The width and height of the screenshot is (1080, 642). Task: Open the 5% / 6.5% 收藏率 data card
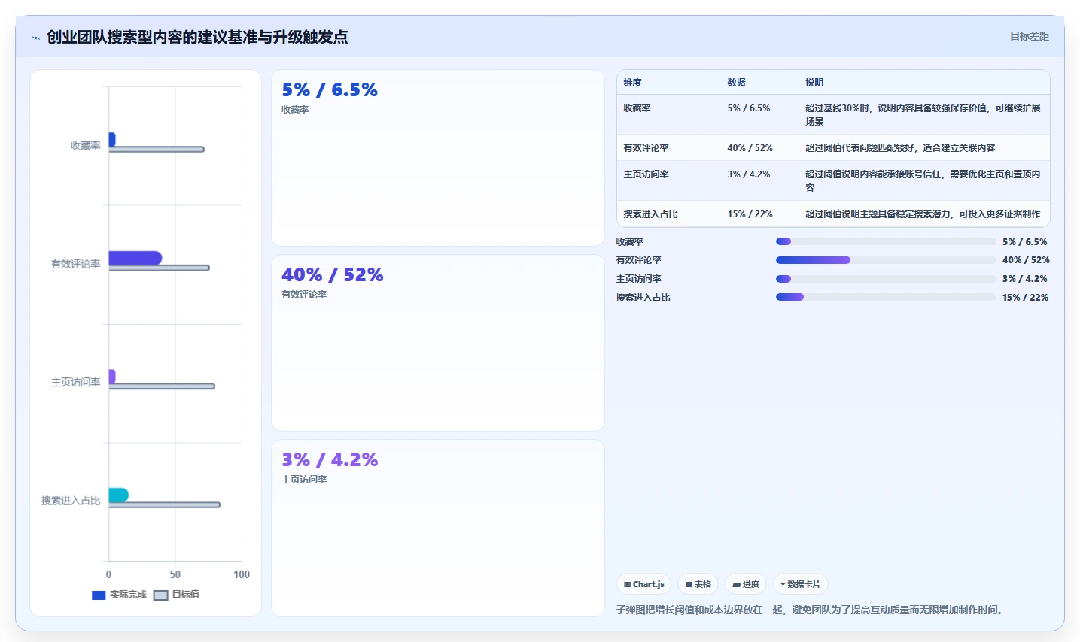click(x=438, y=158)
